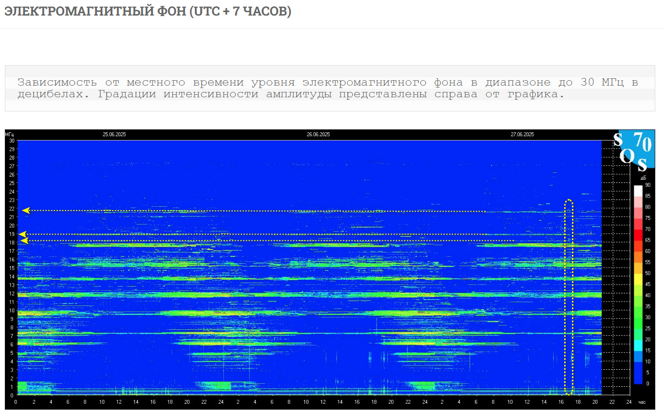
Task: Click the 25.06.2025 date label
Action: [114, 134]
